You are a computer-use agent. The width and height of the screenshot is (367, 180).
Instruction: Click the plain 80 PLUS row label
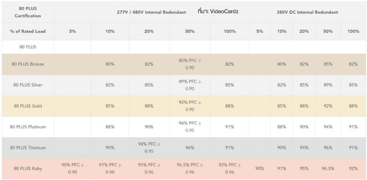point(28,47)
